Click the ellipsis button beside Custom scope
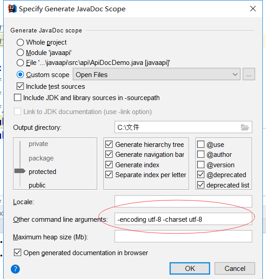Image resolution: width=266 pixels, height=279 pixels. [x=249, y=74]
